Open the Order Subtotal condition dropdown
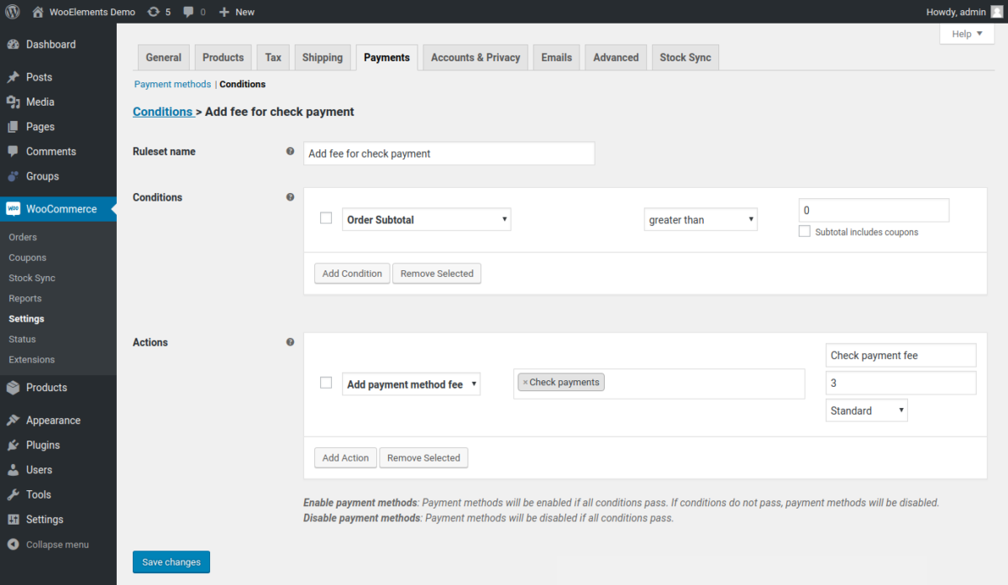 click(426, 218)
